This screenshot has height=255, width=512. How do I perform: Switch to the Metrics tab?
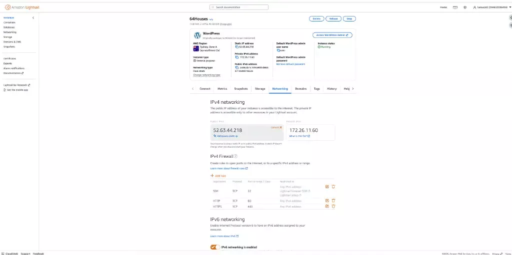click(222, 89)
